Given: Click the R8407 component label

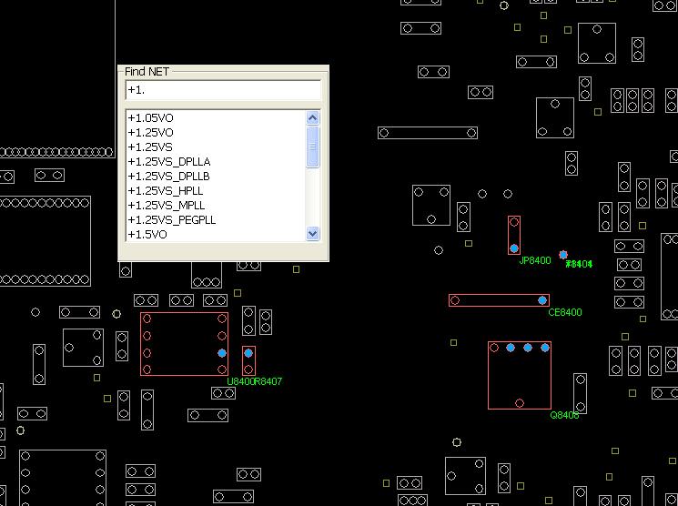Looking at the screenshot, I should tap(268, 381).
